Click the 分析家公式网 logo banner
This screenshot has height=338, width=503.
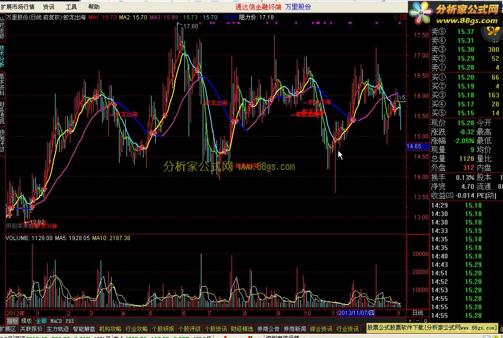point(455,14)
